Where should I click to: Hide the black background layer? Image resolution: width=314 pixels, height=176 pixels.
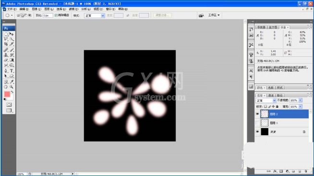[x=257, y=132]
